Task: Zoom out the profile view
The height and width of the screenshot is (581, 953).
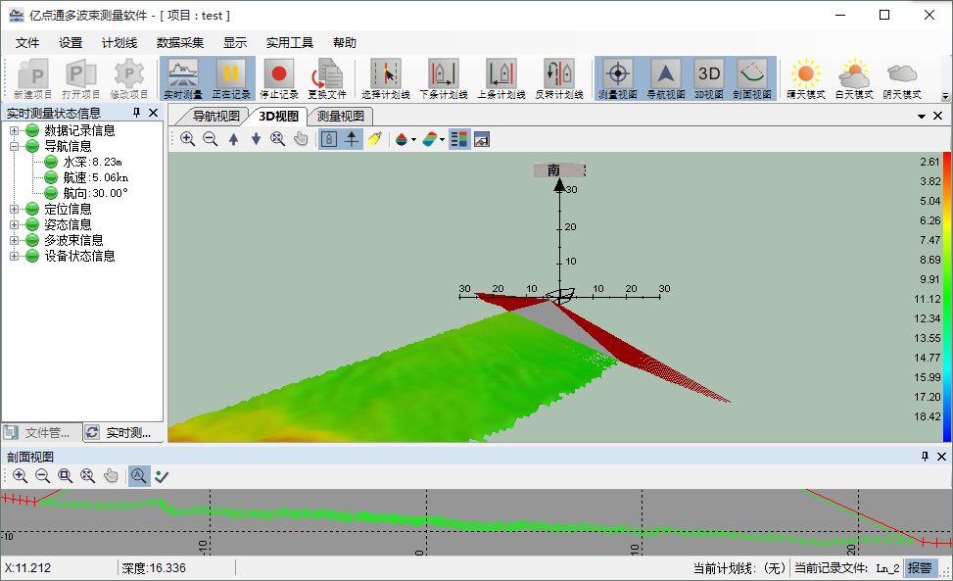Action: [x=42, y=476]
